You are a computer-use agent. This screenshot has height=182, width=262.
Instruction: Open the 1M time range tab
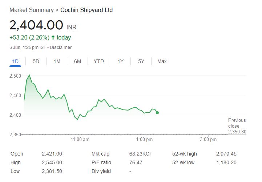click(x=57, y=61)
